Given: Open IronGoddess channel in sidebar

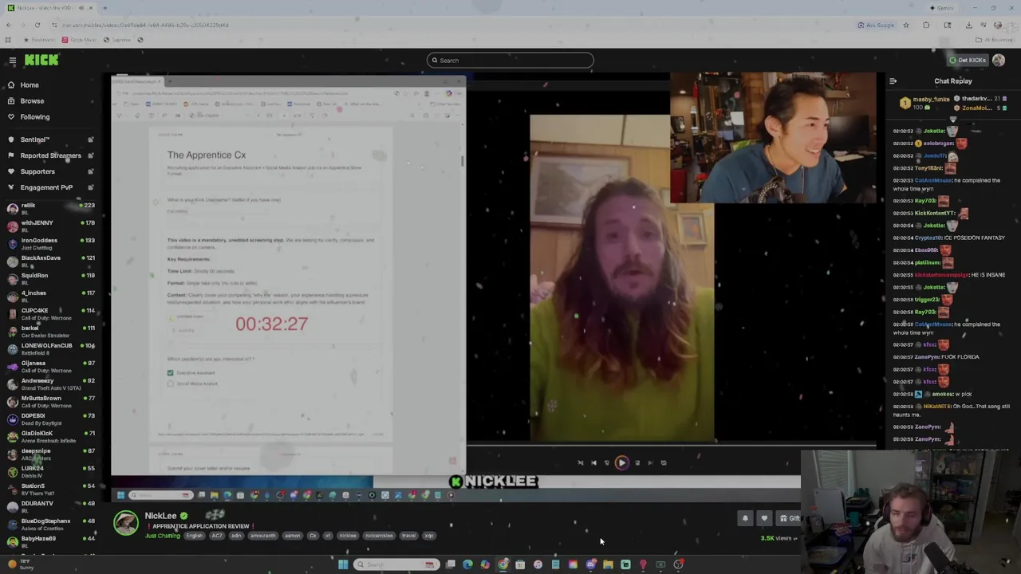Looking at the screenshot, I should 49,243.
